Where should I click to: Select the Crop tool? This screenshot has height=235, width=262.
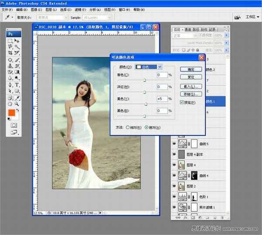[x=10, y=53]
